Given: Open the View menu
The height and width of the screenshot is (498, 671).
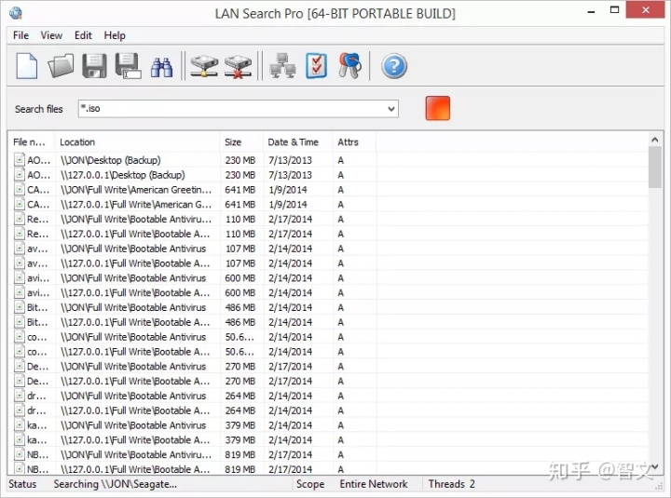Looking at the screenshot, I should pos(51,35).
